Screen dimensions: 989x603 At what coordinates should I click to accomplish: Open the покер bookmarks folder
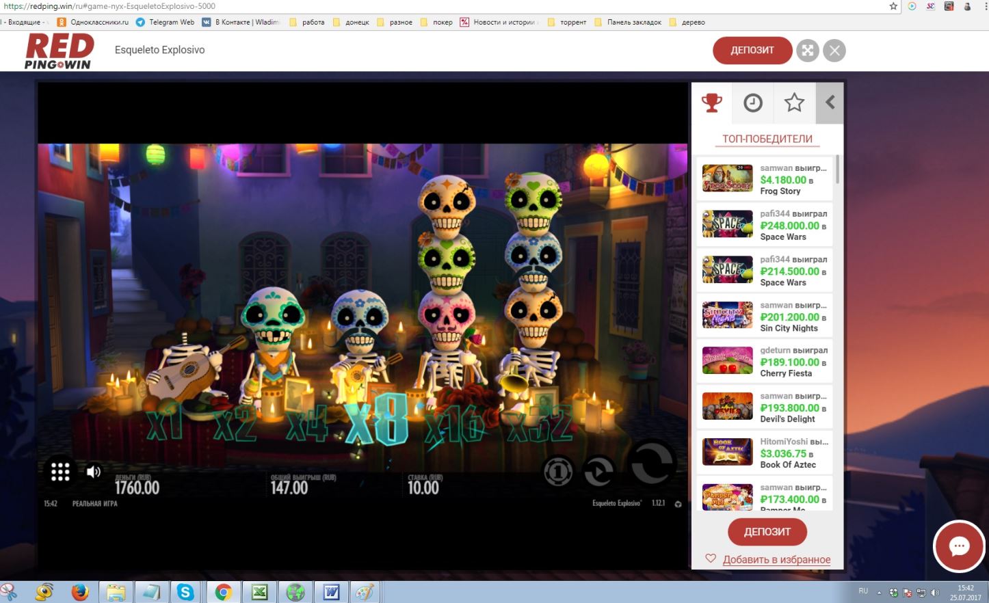click(x=436, y=22)
